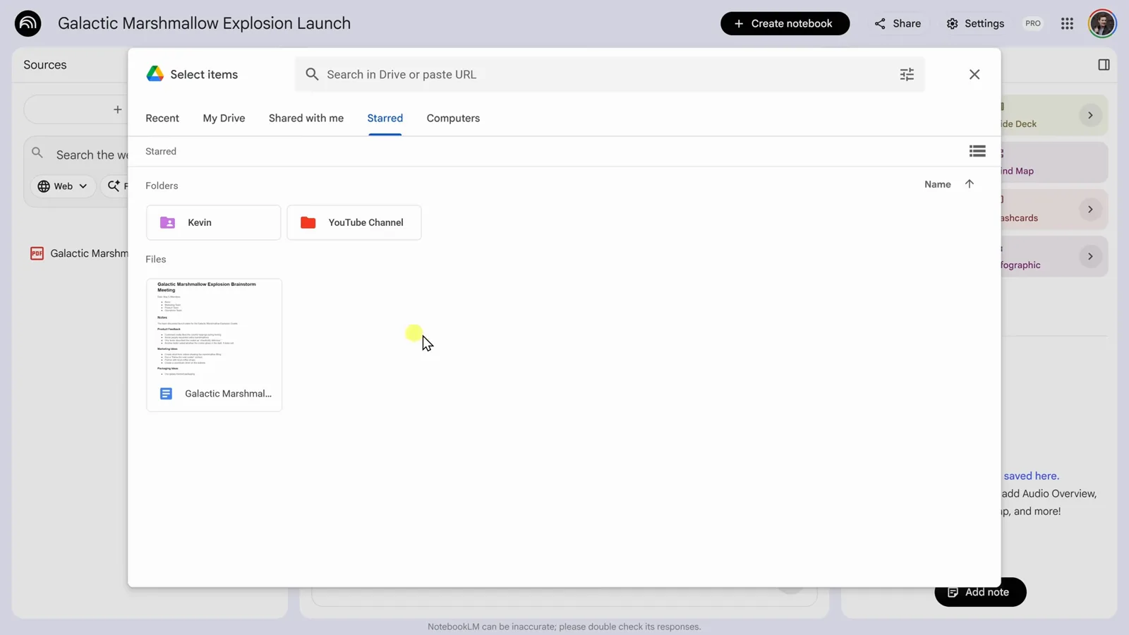Click the Share button
Viewport: 1129px width, 635px height.
click(898, 23)
